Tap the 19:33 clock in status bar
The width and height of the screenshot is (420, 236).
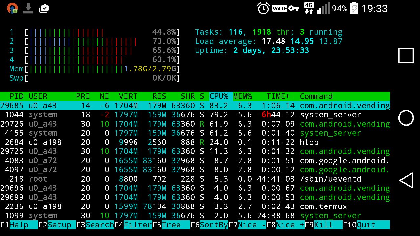(x=374, y=9)
